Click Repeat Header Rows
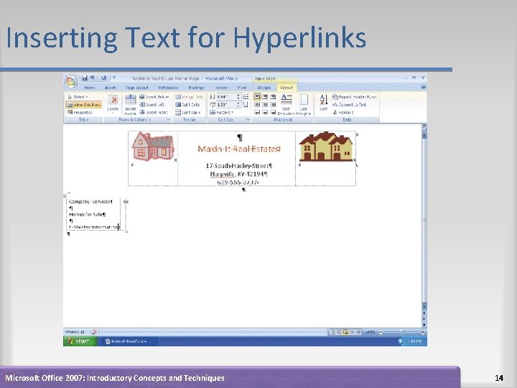The image size is (517, 388). click(354, 97)
